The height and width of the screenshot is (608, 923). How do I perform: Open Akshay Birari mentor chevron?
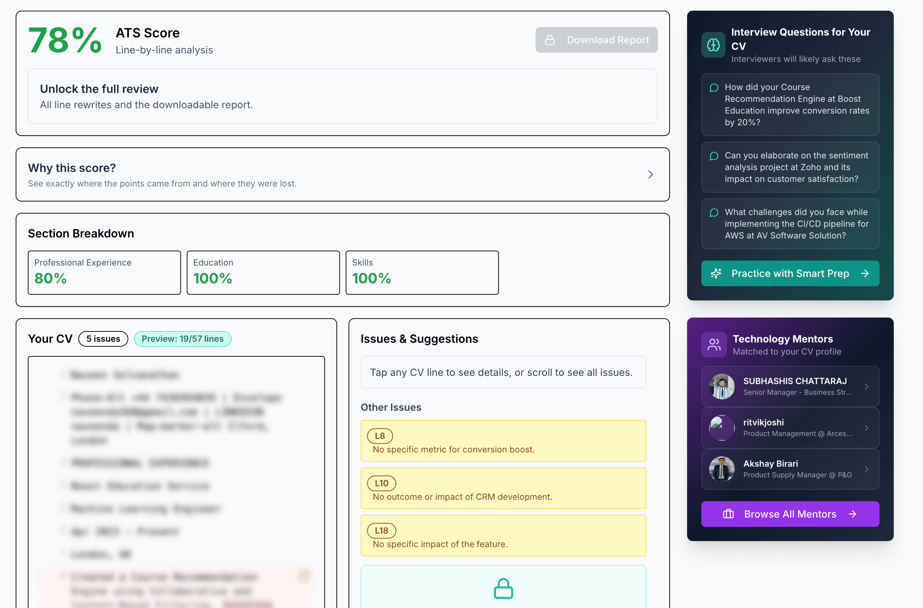point(866,469)
